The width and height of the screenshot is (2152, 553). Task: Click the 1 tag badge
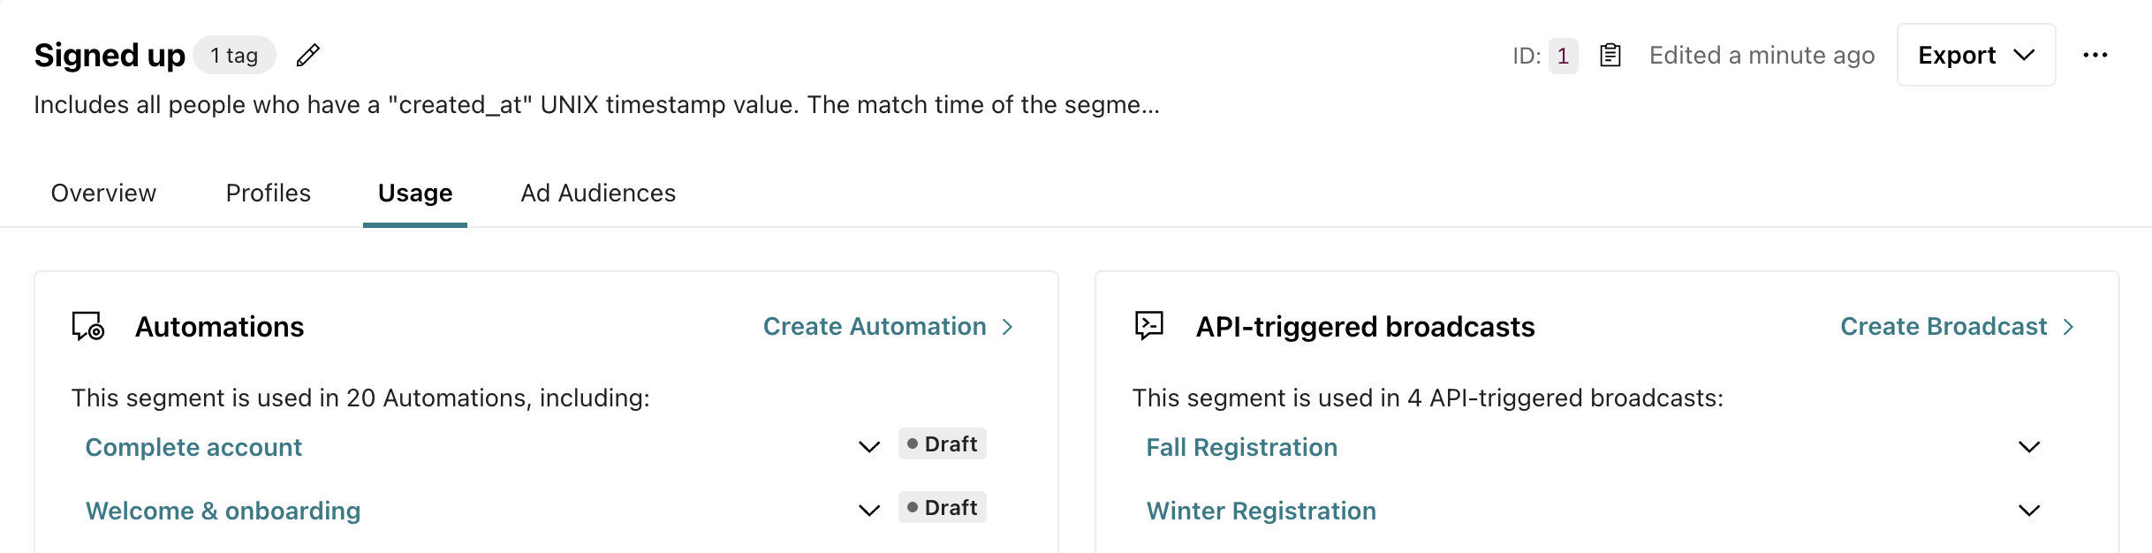pyautogui.click(x=234, y=56)
